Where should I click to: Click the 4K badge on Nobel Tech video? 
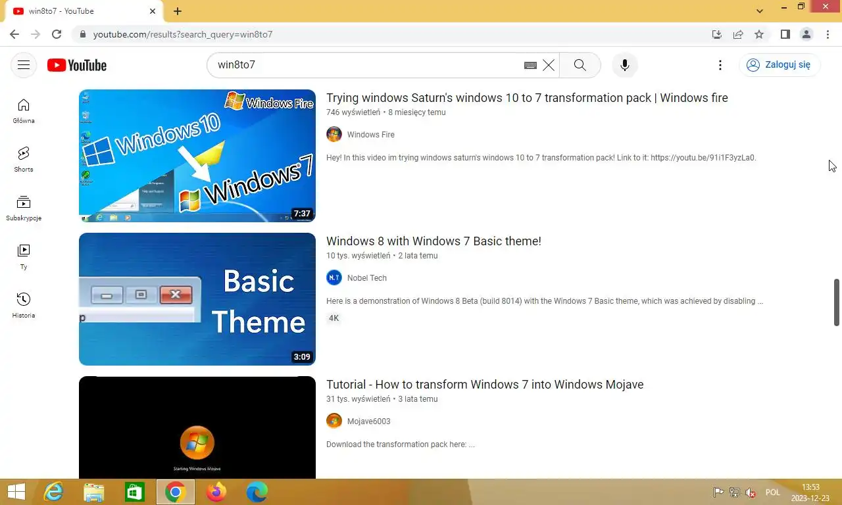334,318
